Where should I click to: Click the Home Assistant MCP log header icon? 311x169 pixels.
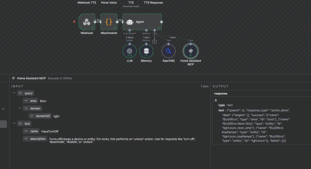coord(13,78)
